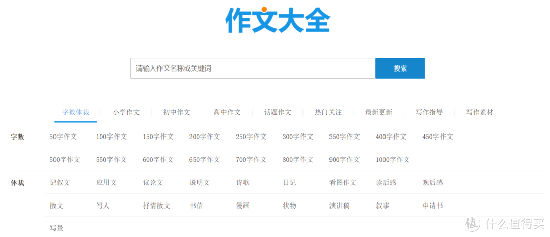Go to 250字作文

point(252,137)
